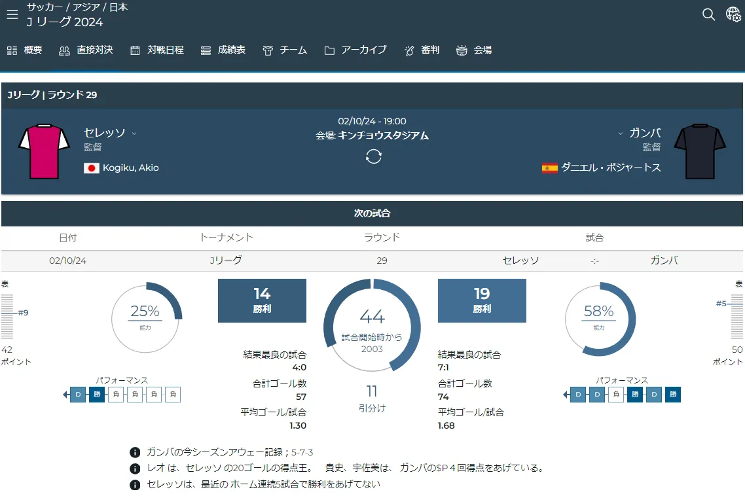
Task: Click the J リーグ 2024 title
Action: [65, 22]
